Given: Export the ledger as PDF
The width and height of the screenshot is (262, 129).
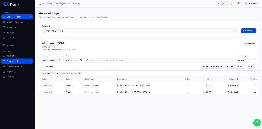Looking at the screenshot, I should click(x=241, y=66).
